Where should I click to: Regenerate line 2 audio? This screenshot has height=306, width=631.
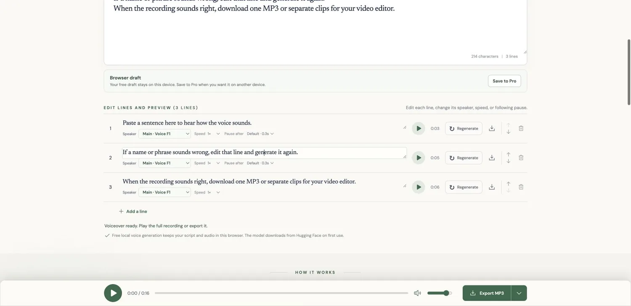464,158
